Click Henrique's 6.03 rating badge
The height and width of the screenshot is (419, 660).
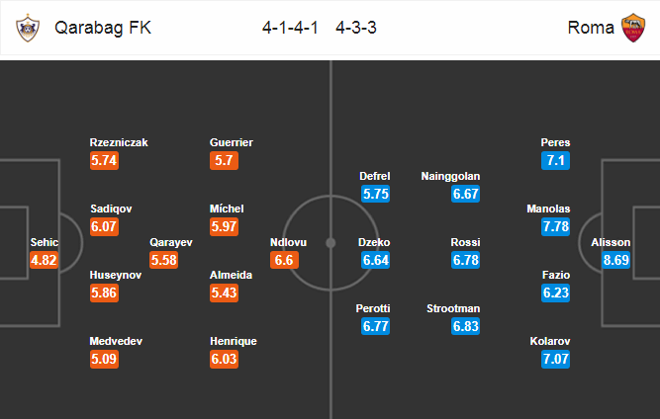(x=224, y=359)
